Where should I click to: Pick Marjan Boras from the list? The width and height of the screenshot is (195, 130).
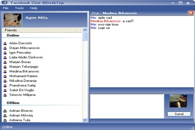click(20, 62)
